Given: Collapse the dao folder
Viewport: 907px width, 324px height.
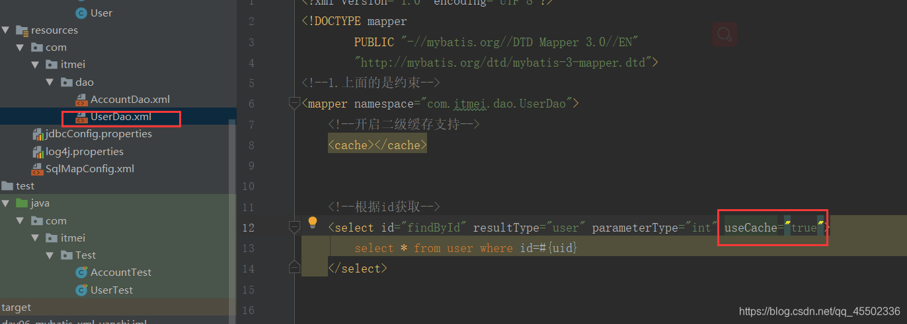Looking at the screenshot, I should point(50,82).
